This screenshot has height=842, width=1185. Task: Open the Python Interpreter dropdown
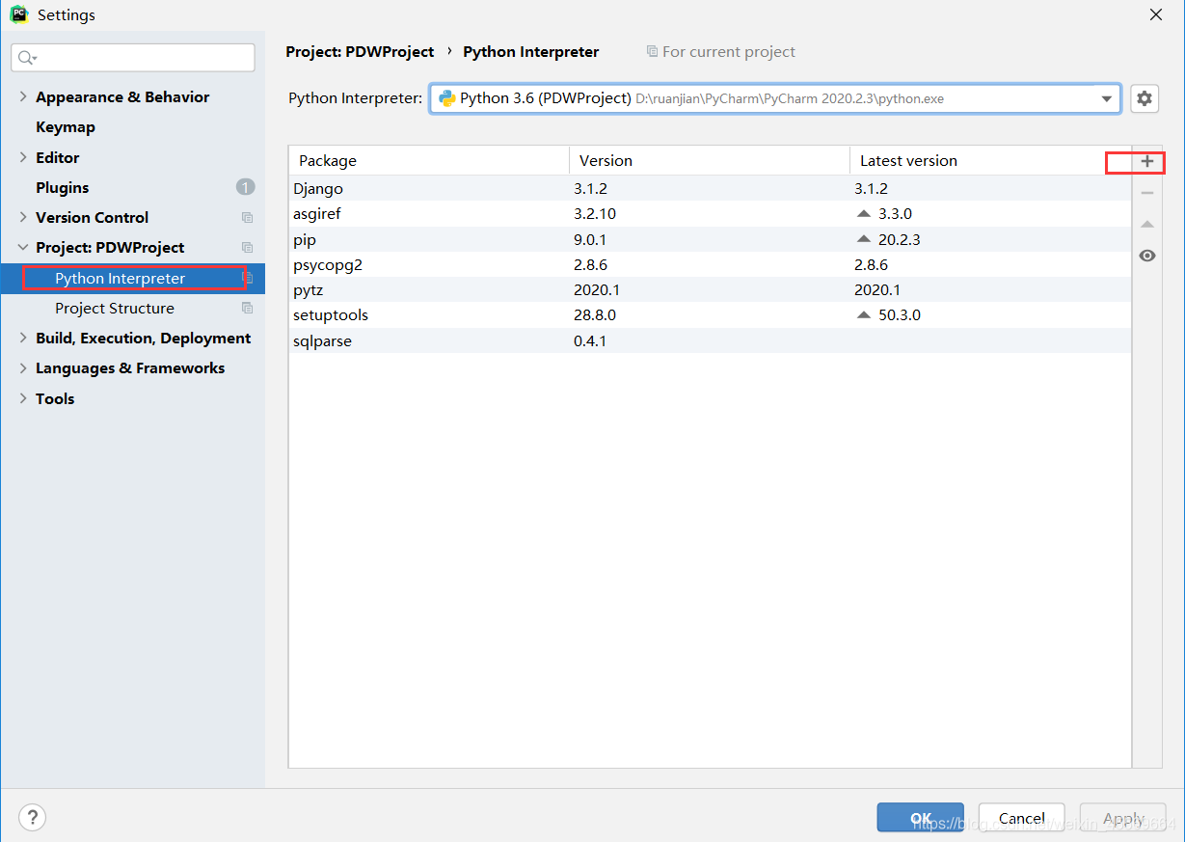tap(1106, 97)
